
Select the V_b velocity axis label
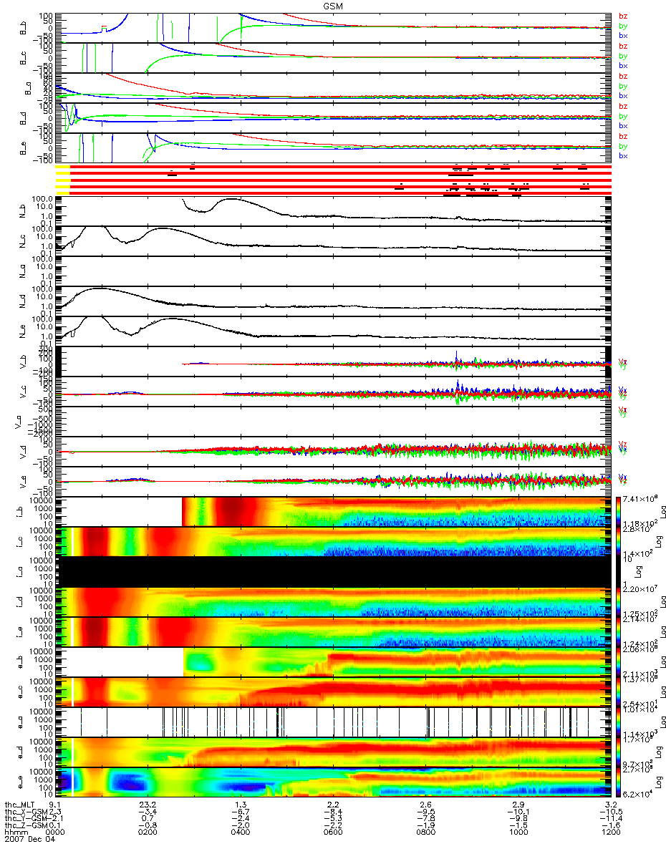(23, 361)
